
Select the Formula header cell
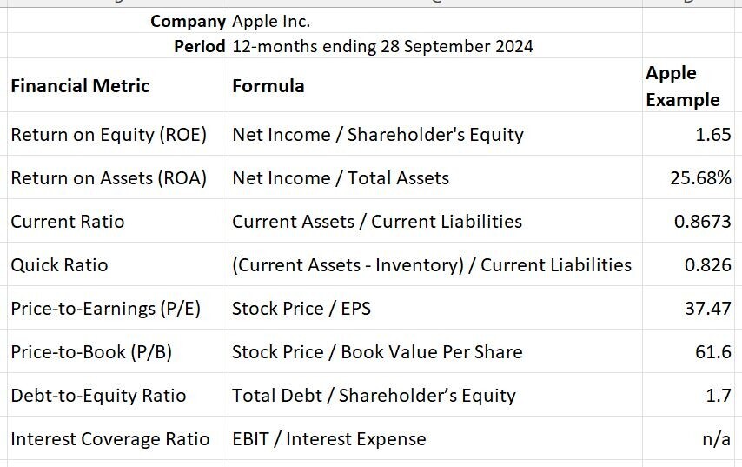pyautogui.click(x=435, y=86)
